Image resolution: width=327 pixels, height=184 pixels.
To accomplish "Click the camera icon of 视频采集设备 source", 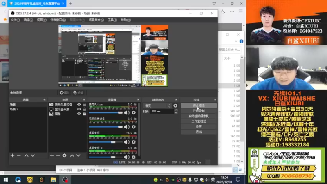I will pos(51,105).
